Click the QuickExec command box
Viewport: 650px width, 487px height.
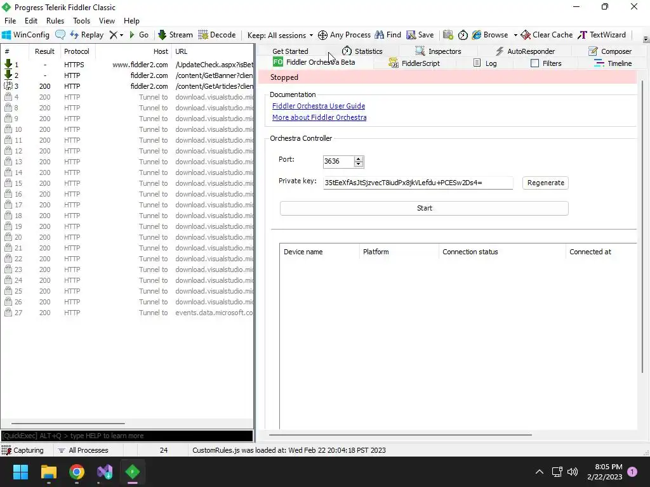click(x=127, y=436)
